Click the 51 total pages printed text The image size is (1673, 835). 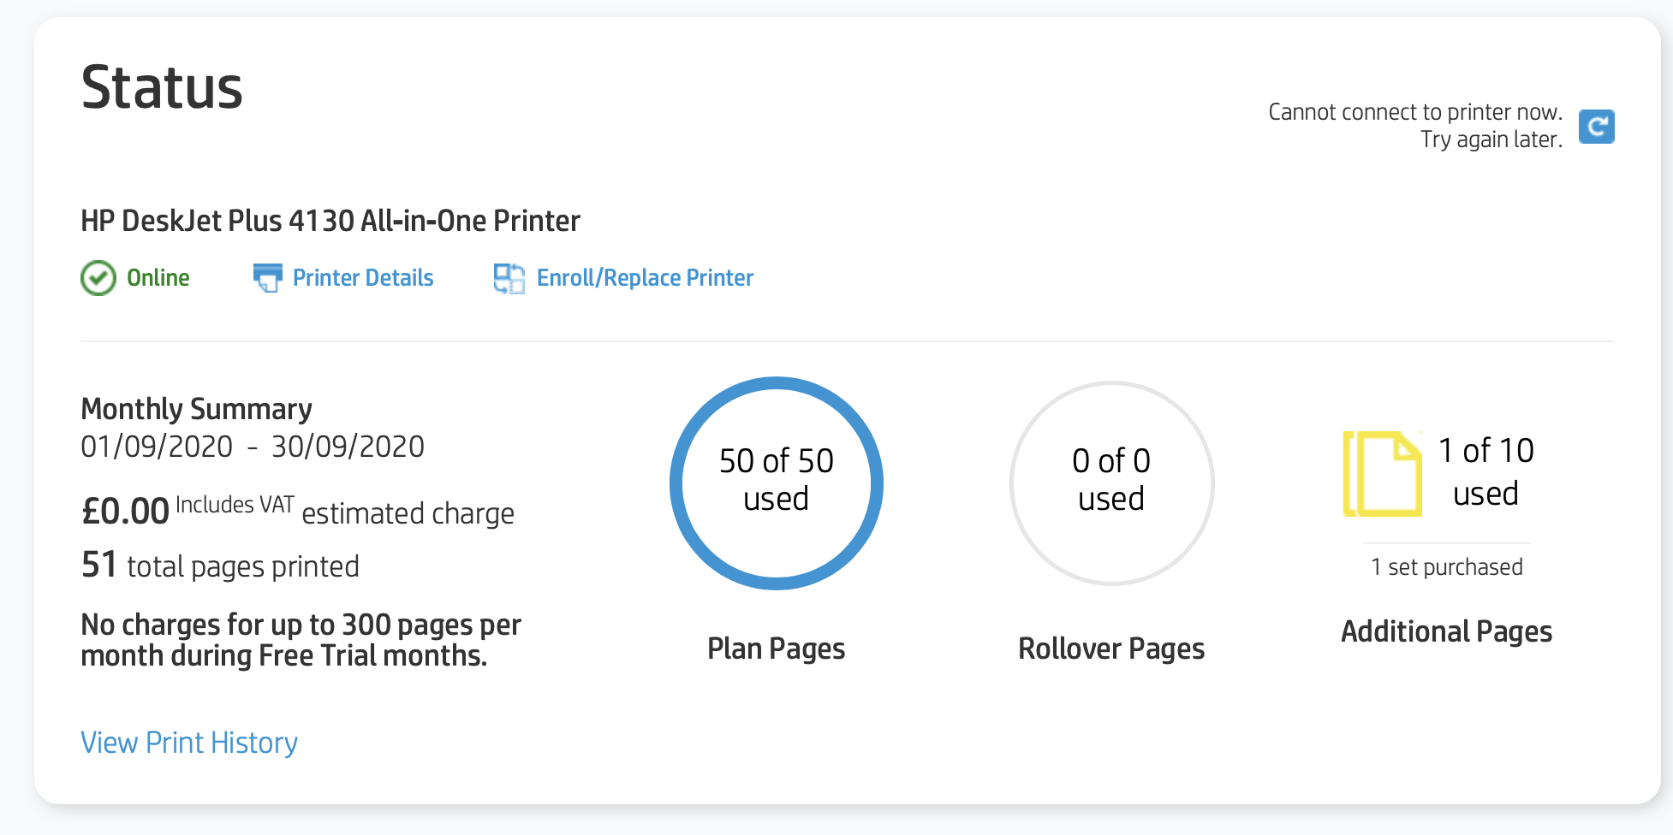coord(219,565)
